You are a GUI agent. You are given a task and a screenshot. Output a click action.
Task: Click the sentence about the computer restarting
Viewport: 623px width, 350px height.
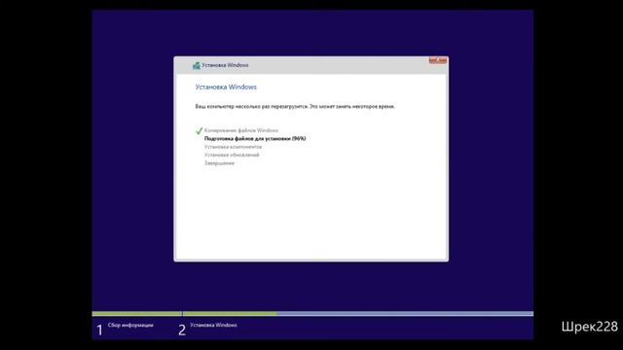(295, 106)
